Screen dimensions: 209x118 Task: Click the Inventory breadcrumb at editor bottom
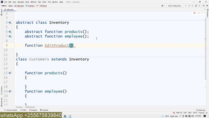click(x=19, y=107)
